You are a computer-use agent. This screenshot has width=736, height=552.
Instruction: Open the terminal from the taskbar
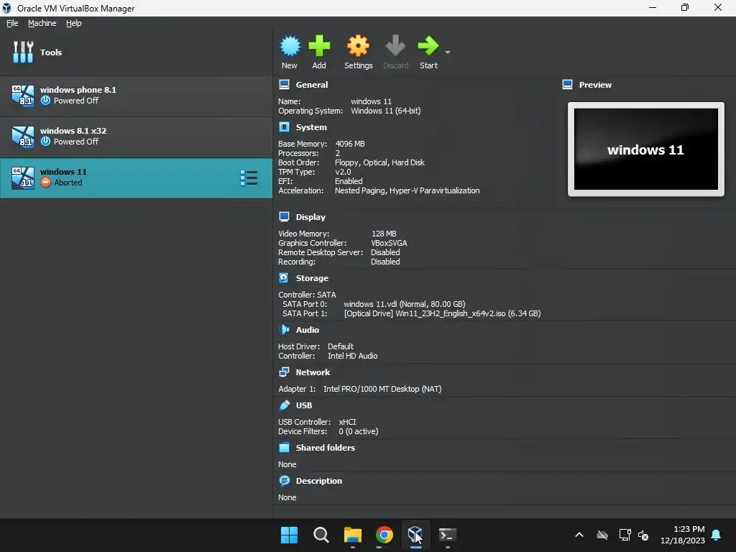pyautogui.click(x=447, y=535)
